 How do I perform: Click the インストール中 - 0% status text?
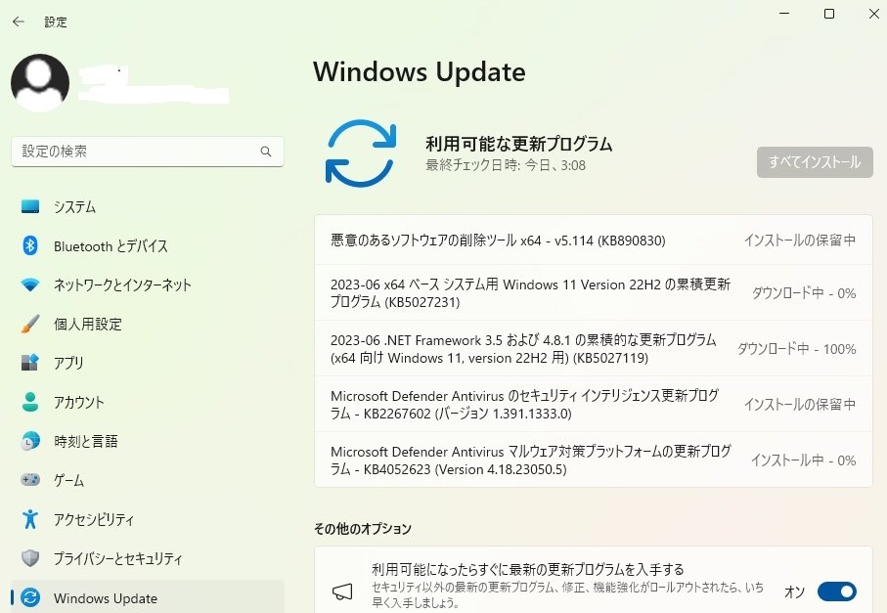[x=803, y=460]
